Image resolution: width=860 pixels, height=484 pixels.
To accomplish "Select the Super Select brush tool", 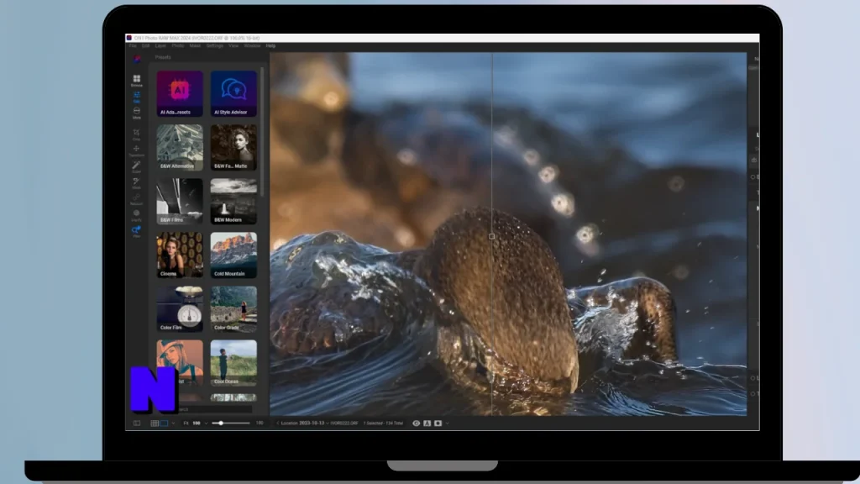I will [137, 166].
